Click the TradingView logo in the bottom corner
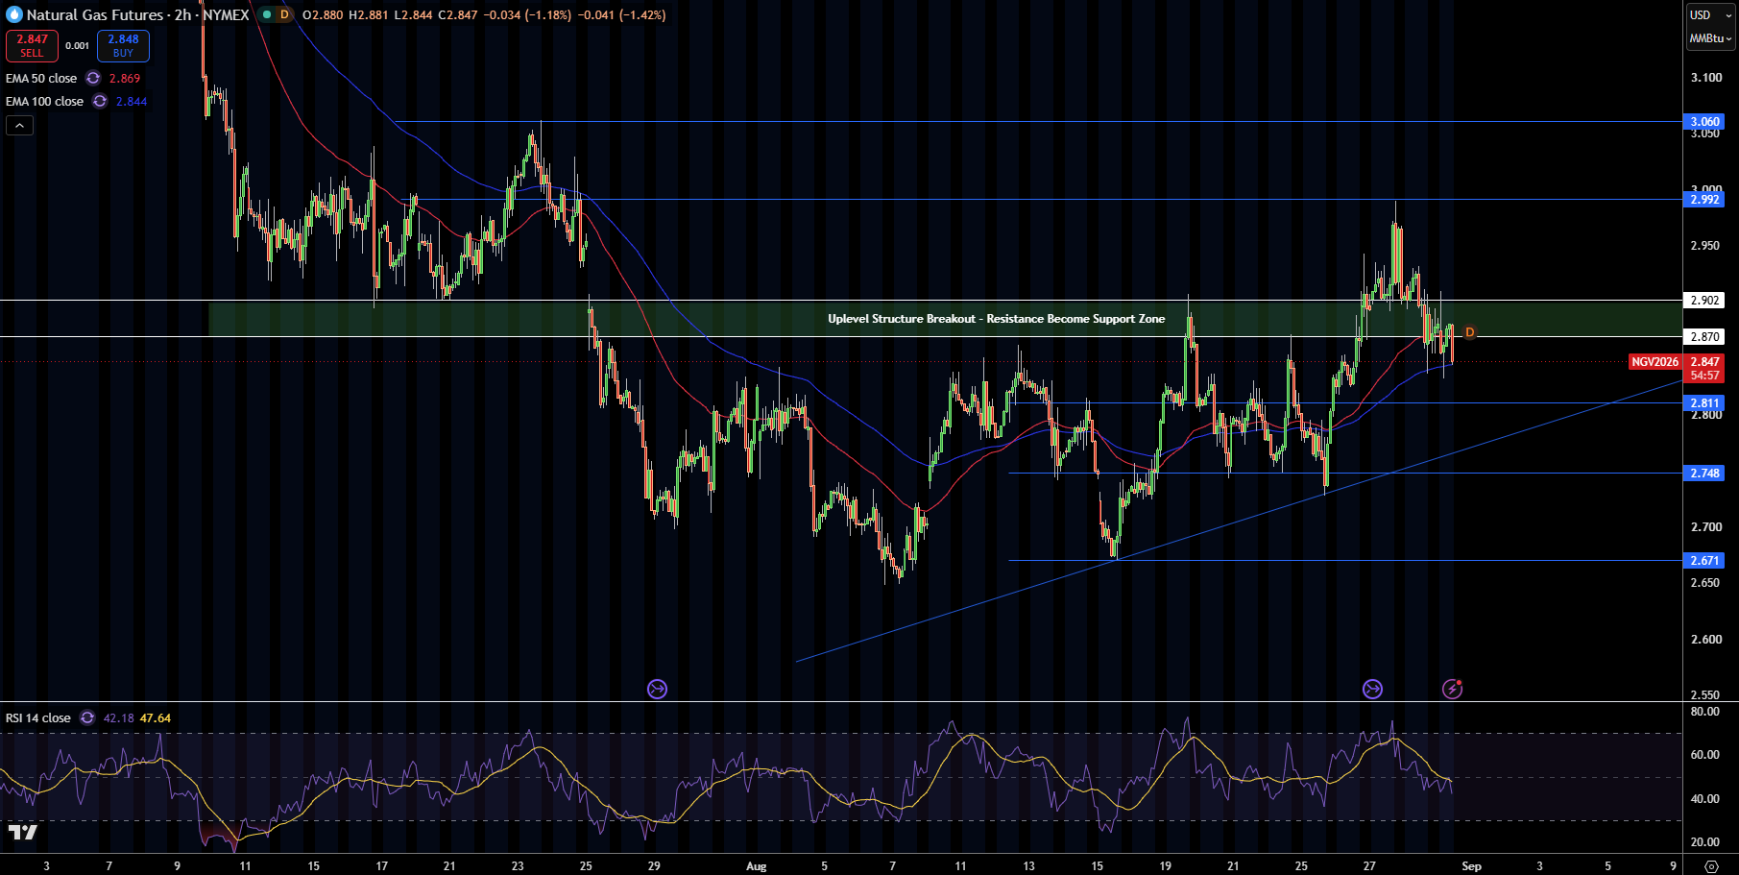Screen dimensions: 1739x875 point(22,832)
